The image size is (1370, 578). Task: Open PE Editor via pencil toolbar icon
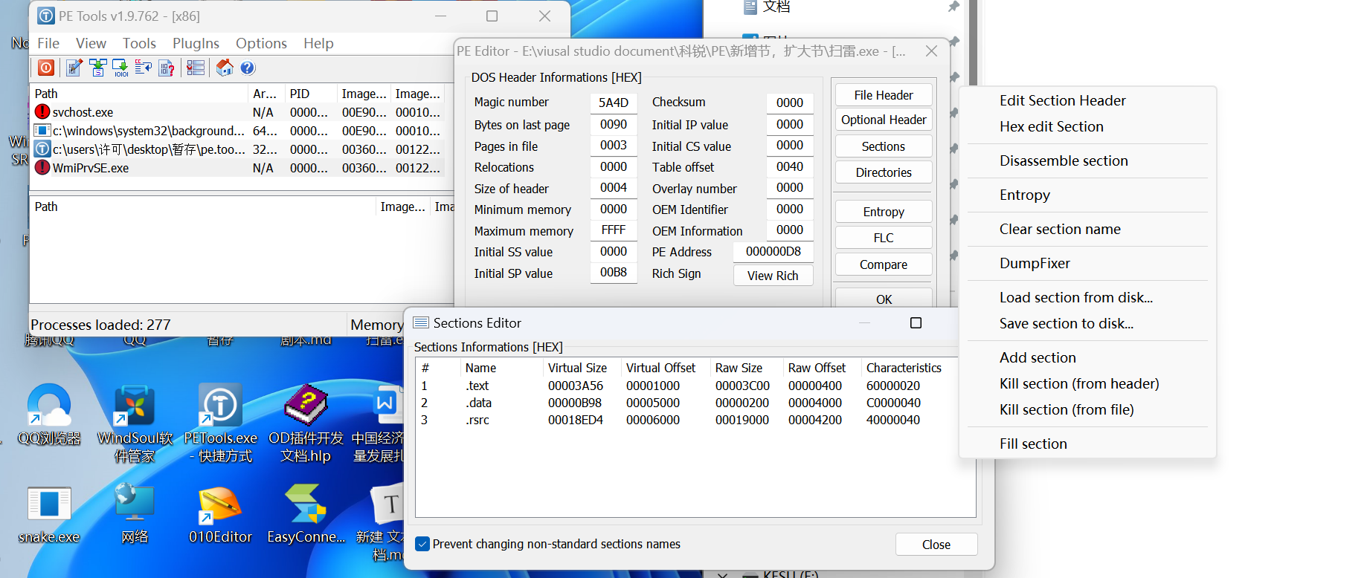[x=74, y=68]
